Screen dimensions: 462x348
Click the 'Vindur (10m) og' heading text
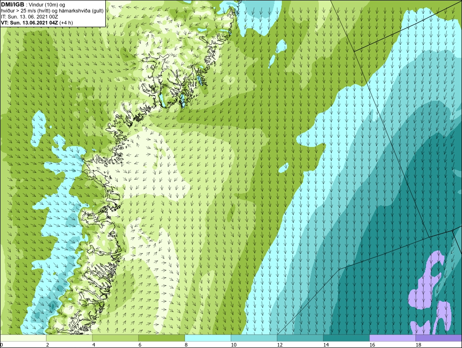click(48, 5)
